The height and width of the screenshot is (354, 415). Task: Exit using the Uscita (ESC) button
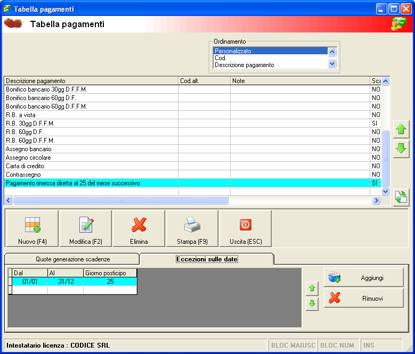[x=246, y=229]
